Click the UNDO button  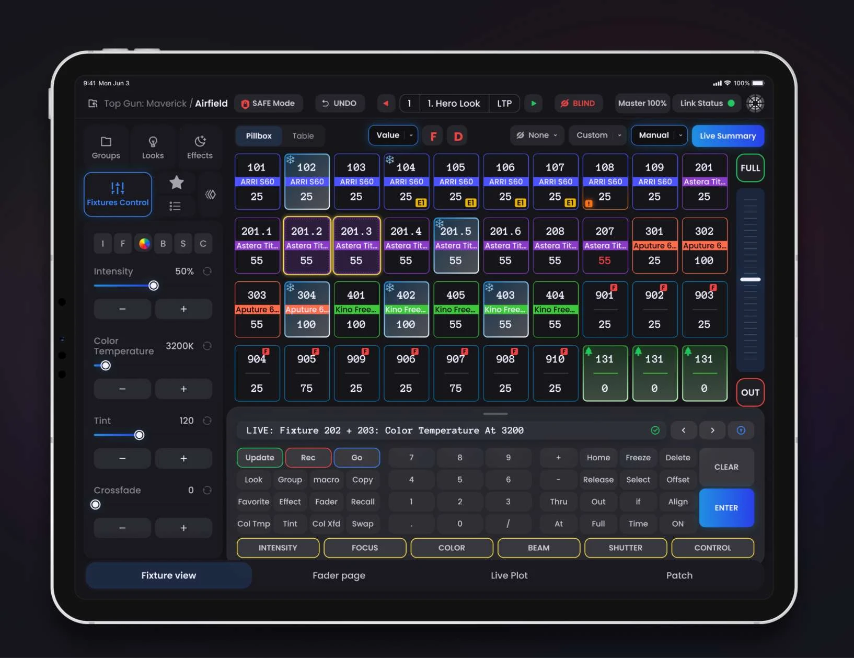click(x=339, y=104)
